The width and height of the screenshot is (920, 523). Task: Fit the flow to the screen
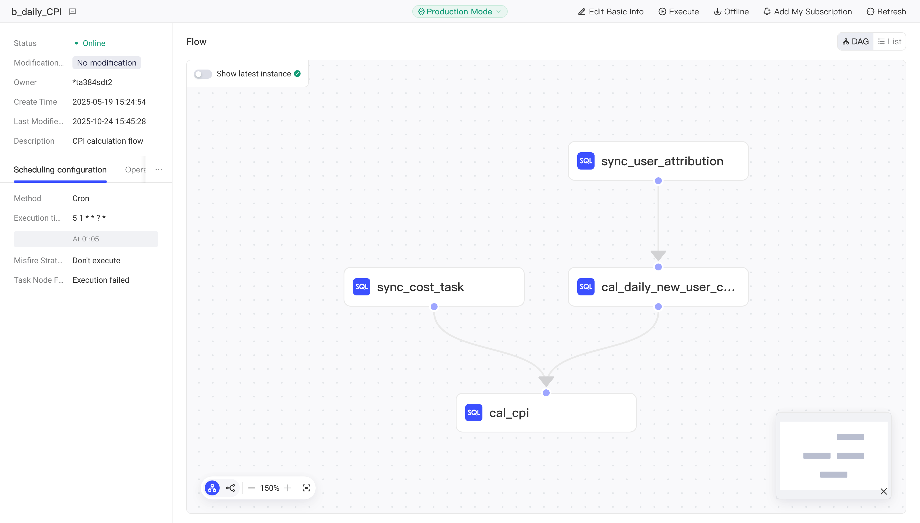coord(306,488)
